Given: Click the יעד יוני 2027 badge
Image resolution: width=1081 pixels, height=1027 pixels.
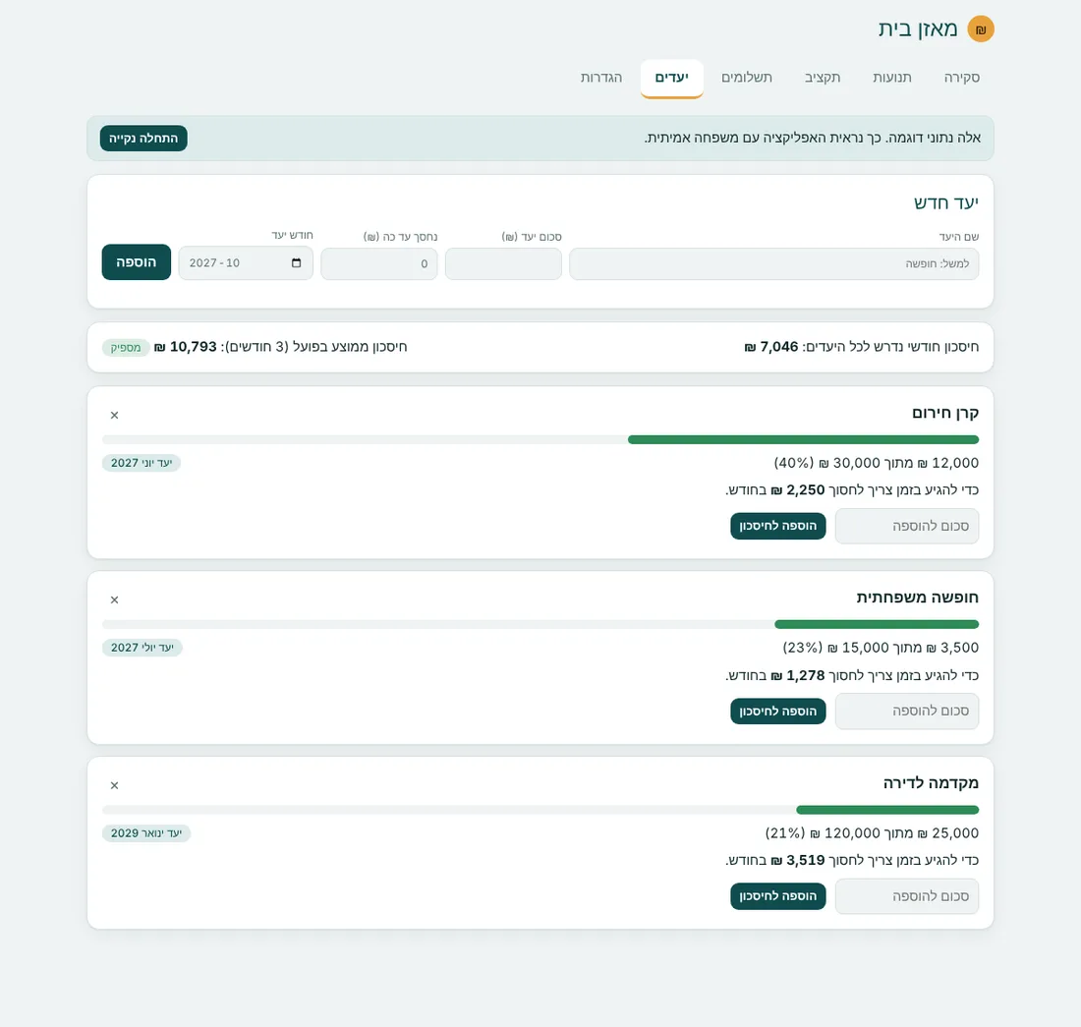Looking at the screenshot, I should coord(142,463).
